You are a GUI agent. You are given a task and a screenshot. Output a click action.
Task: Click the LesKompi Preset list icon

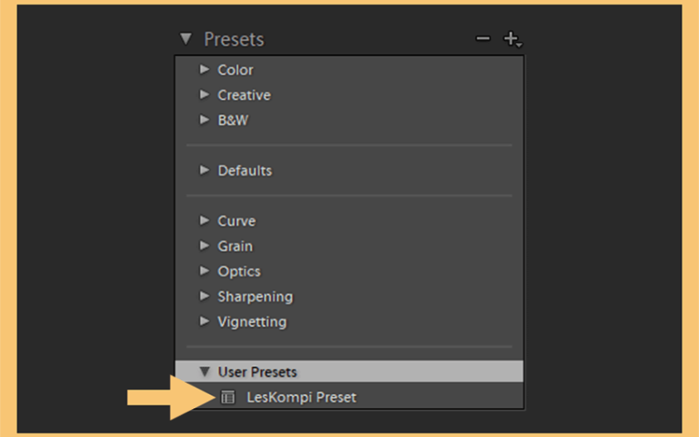(228, 397)
